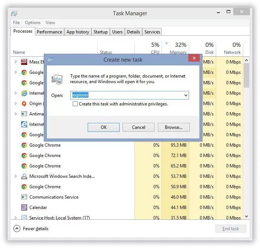Click the 53.7 MB memory value
Image resolution: width=260 pixels, height=248 pixels.
tap(178, 176)
